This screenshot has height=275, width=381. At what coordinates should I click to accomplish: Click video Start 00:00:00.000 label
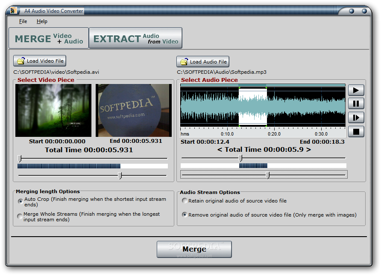[x=57, y=142]
